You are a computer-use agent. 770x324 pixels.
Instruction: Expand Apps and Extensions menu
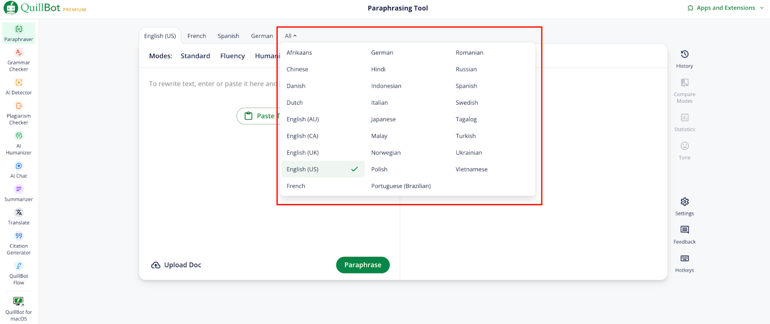coord(726,8)
